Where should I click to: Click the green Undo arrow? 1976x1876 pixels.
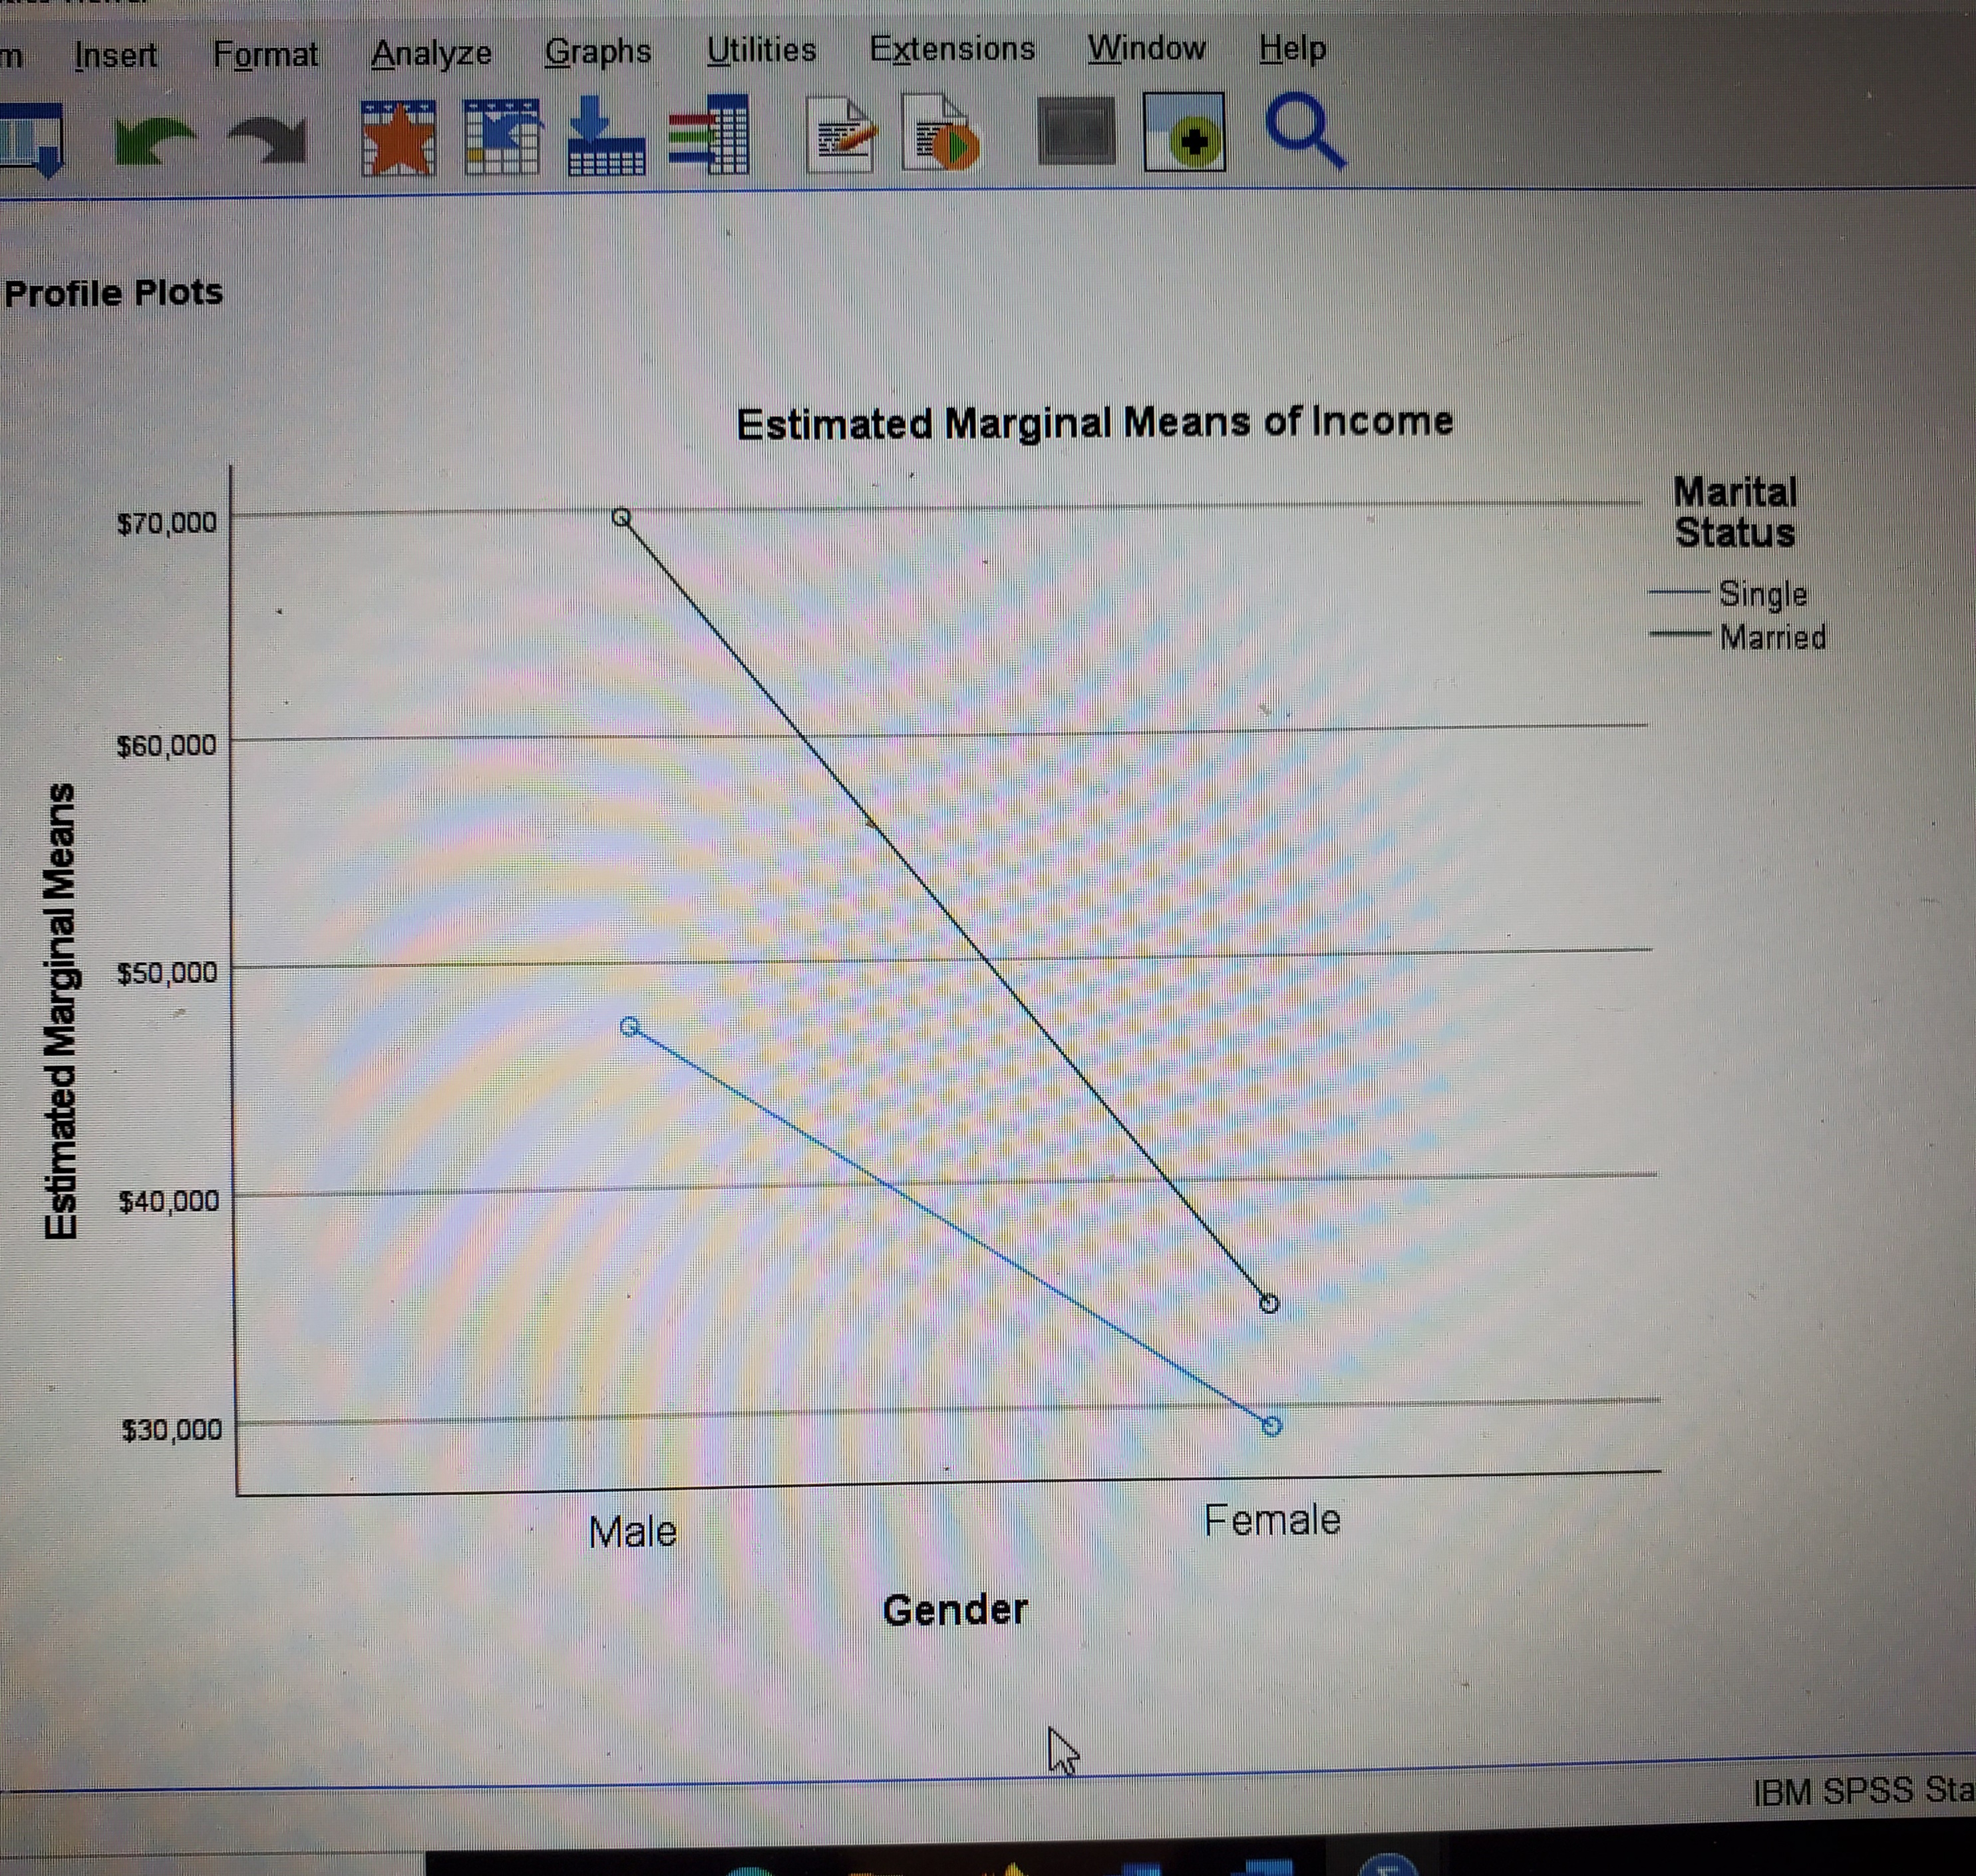(x=153, y=140)
